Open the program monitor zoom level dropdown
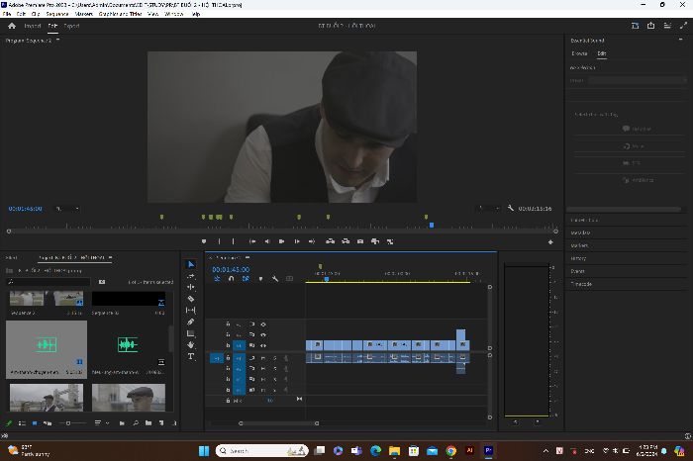The width and height of the screenshot is (693, 461). point(67,209)
